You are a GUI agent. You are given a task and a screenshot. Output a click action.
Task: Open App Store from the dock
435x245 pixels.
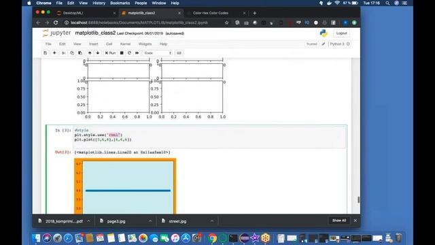186,238
